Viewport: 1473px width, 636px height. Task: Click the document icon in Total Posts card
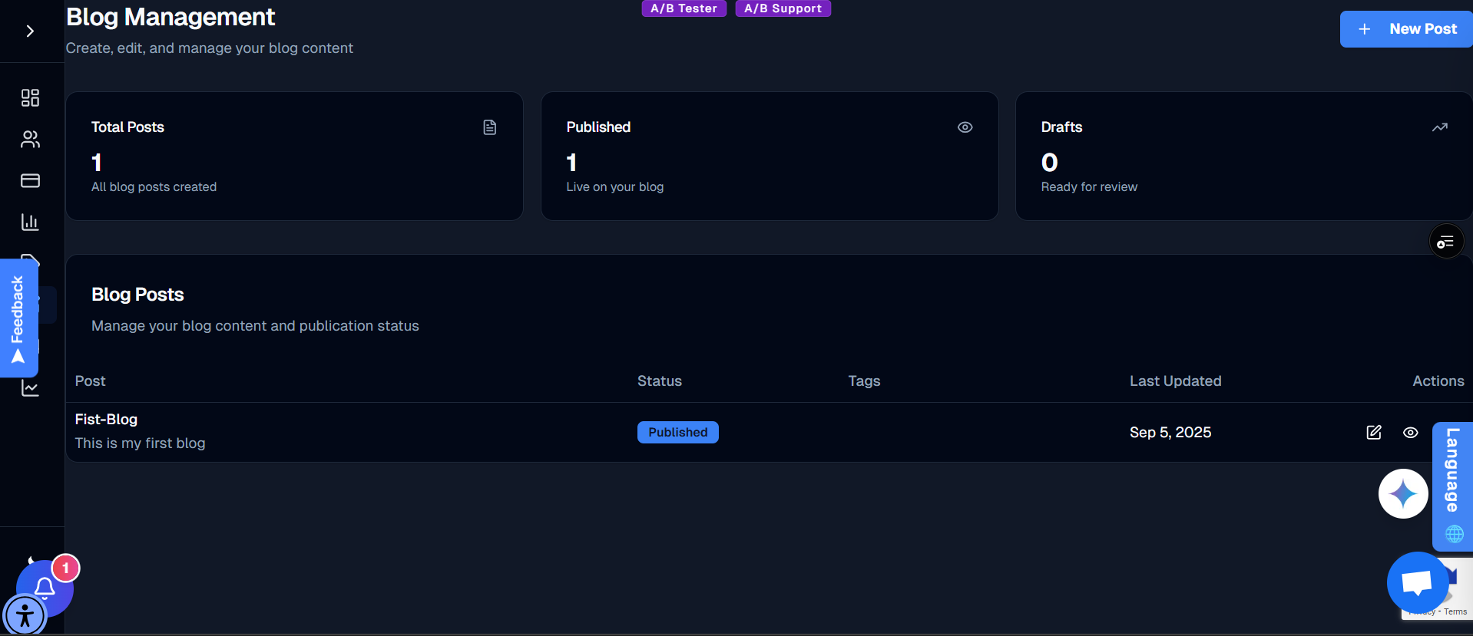490,127
